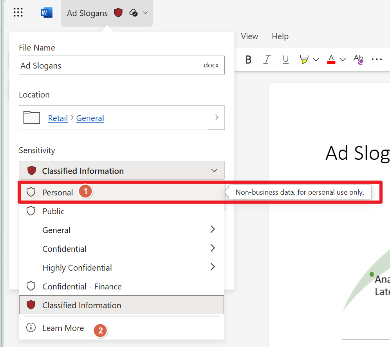The image size is (390, 347).
Task: Clear all formatting with the eraser icon
Action: click(x=358, y=60)
